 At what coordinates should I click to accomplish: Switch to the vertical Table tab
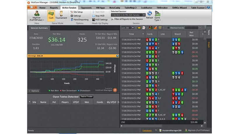pos(209,32)
